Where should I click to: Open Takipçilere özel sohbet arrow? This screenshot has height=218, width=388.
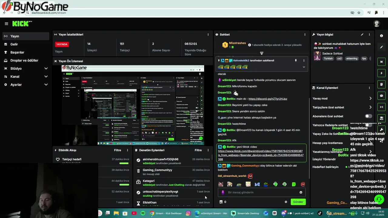[x=370, y=107]
